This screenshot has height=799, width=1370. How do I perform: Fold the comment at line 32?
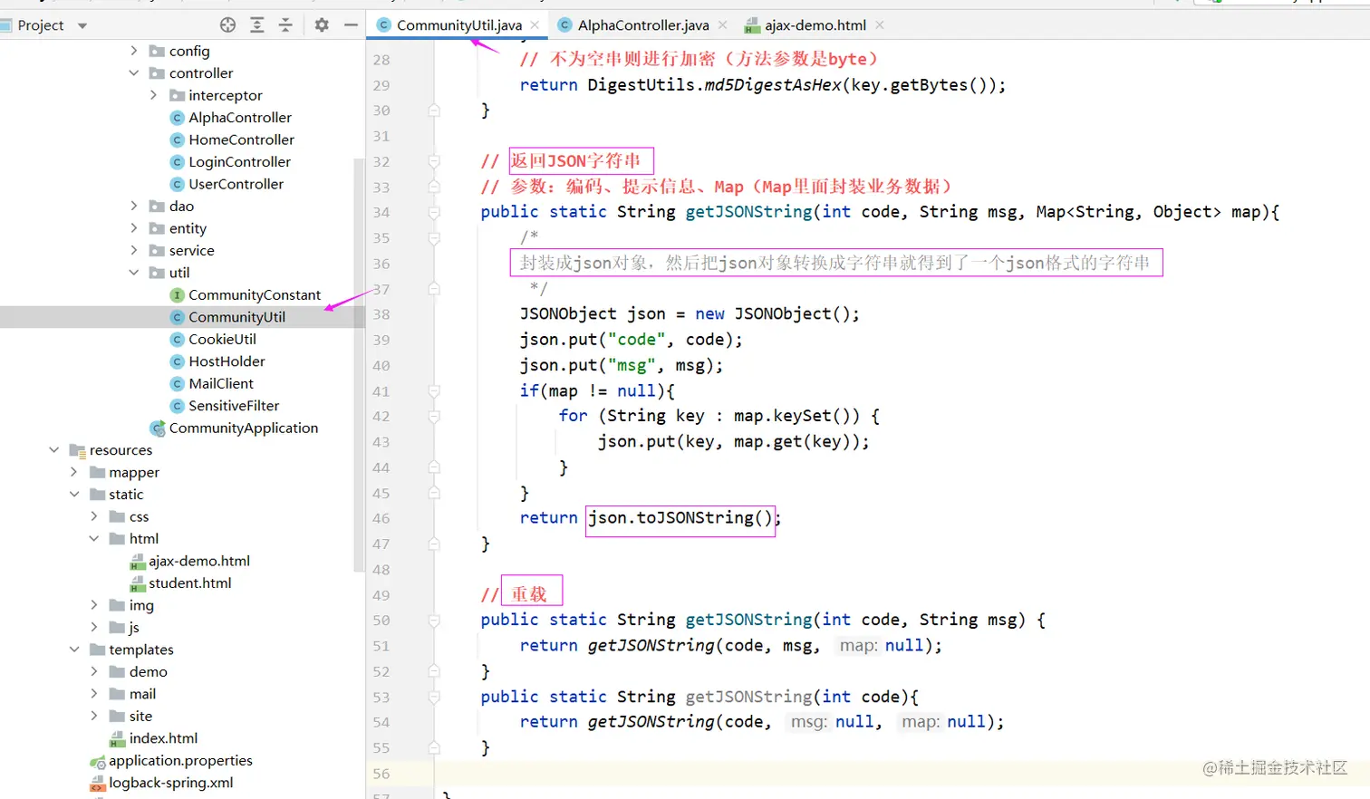point(434,161)
